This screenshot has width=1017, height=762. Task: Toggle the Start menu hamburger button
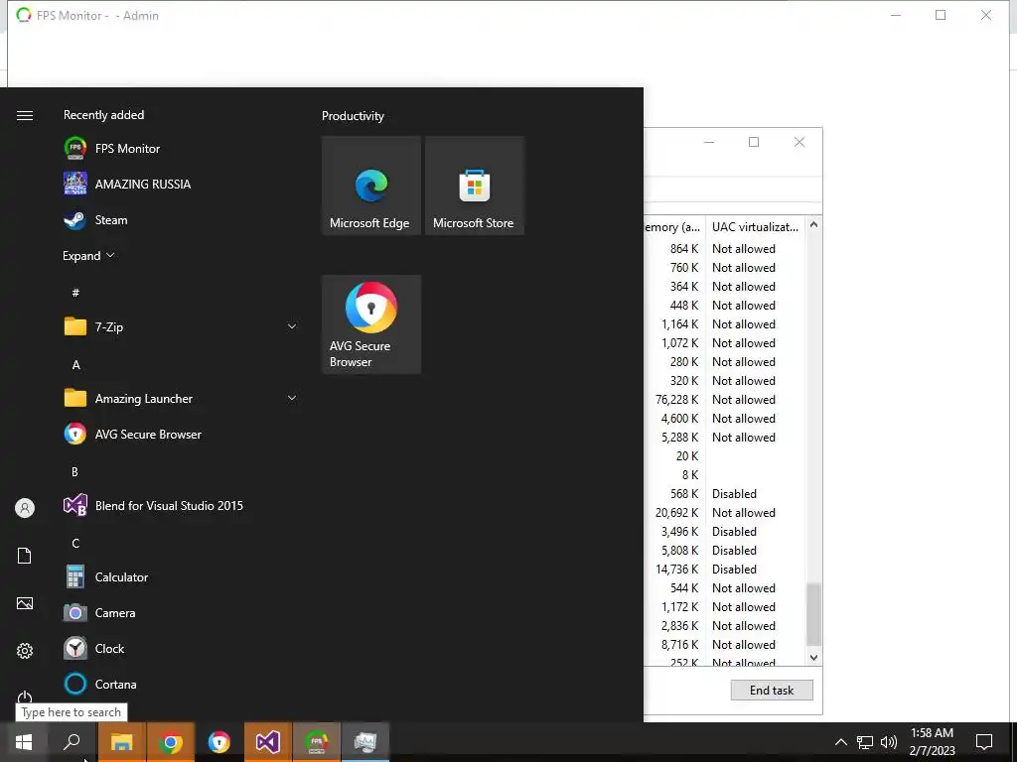[25, 115]
